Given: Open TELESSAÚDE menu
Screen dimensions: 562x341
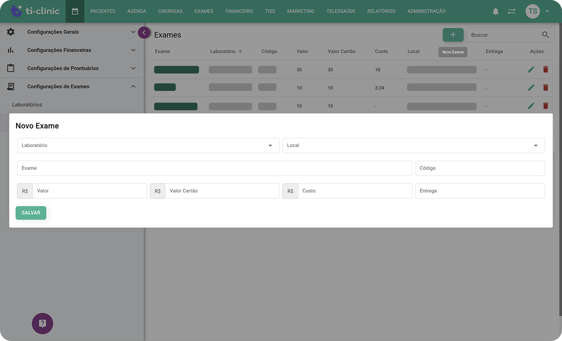Looking at the screenshot, I should tap(341, 11).
